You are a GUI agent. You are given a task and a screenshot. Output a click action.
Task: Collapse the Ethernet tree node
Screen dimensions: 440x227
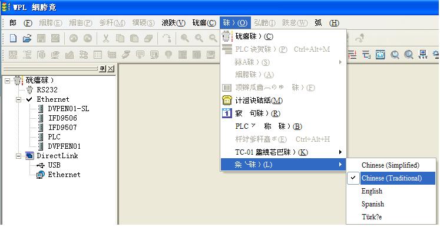pyautogui.click(x=18, y=99)
